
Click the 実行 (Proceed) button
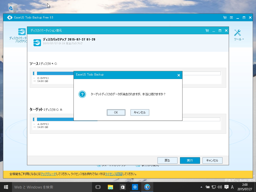point(190,160)
